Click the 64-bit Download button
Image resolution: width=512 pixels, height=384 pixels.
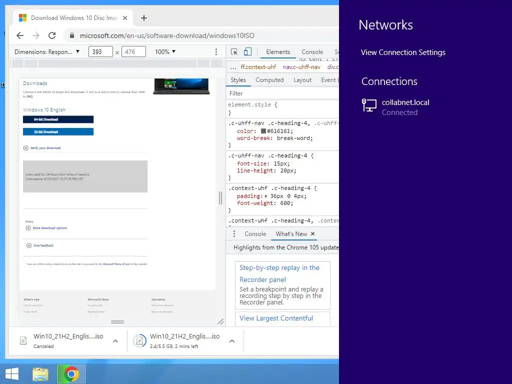pos(58,119)
